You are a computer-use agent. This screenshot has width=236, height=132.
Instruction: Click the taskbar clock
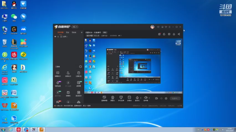pos(230,130)
